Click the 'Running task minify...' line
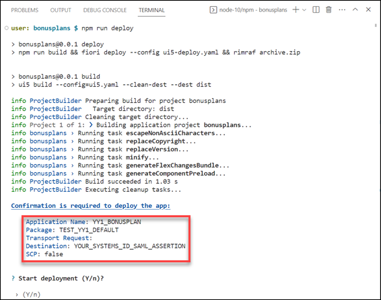 [85, 157]
